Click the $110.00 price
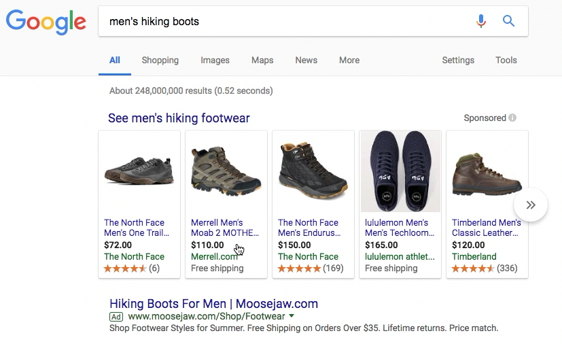The image size is (562, 344). pyautogui.click(x=207, y=245)
